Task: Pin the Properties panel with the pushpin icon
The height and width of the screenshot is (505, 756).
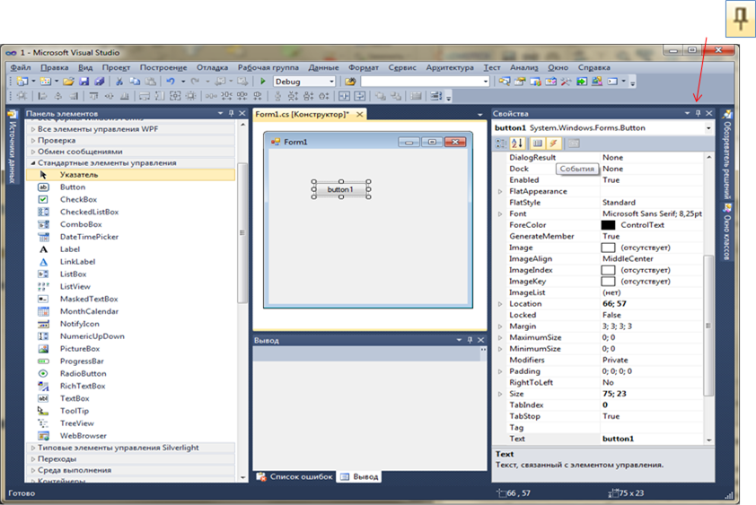Action: 697,114
